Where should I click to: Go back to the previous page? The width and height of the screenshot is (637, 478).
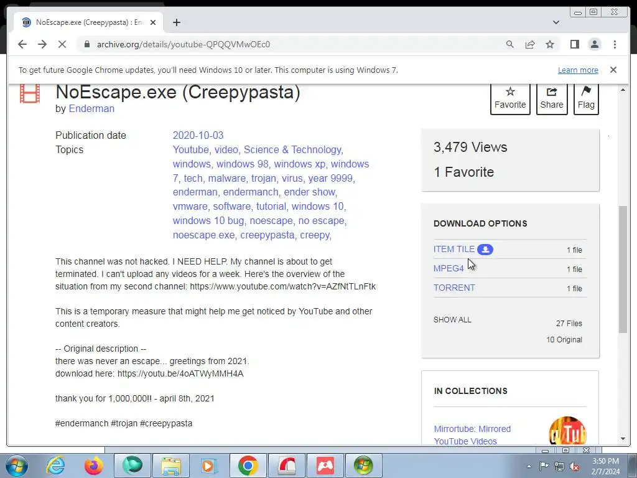click(x=22, y=44)
